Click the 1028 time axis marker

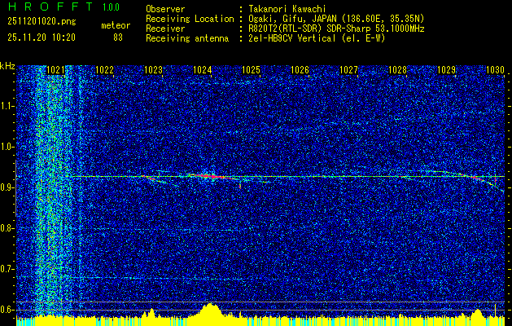coord(398,69)
